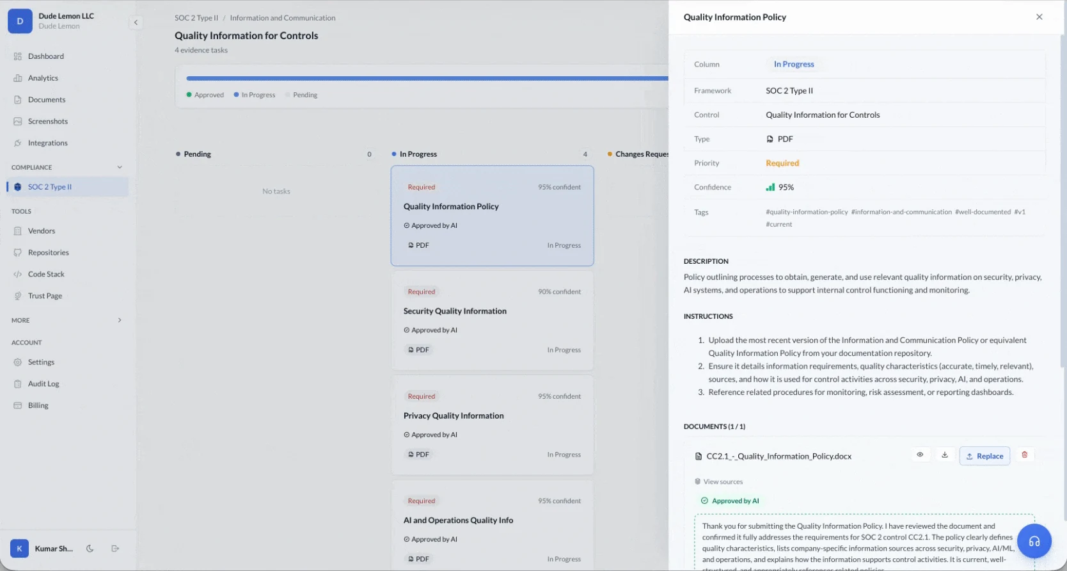1067x571 pixels.
Task: Open the Dashboard page icon
Action: (18, 56)
